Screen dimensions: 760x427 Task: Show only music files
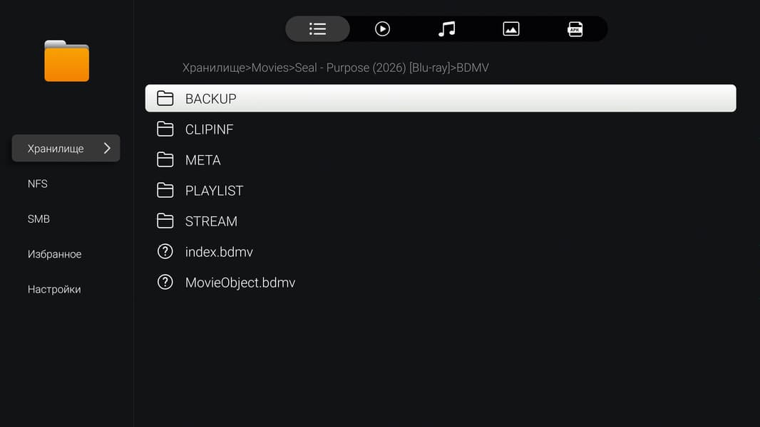tap(446, 29)
